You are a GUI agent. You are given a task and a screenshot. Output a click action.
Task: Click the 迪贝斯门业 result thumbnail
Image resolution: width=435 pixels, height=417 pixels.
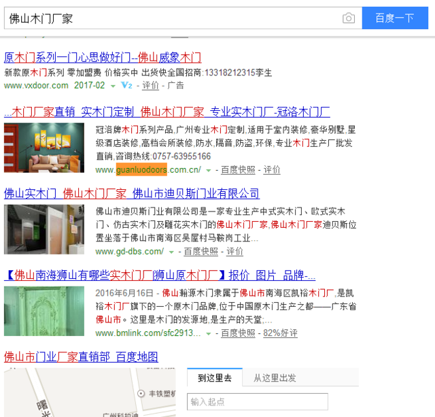[44, 229]
